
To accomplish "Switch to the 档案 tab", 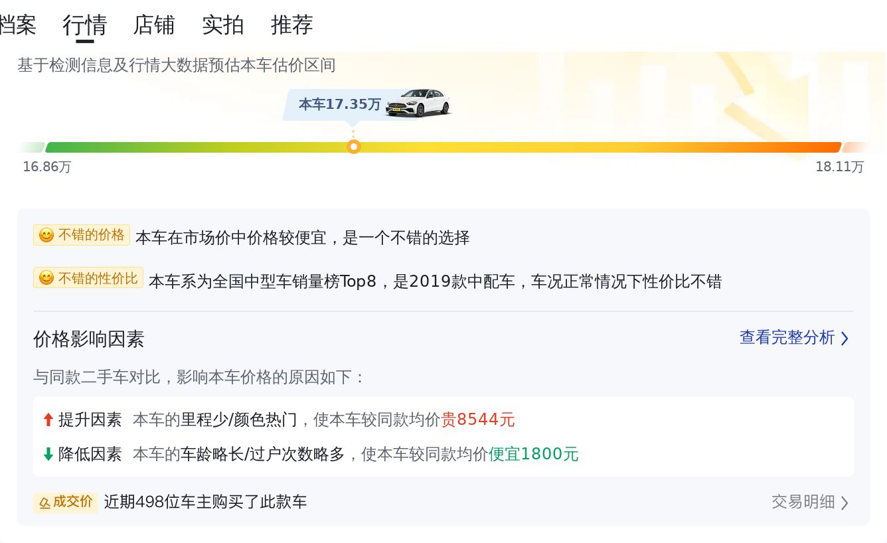I will click(17, 25).
